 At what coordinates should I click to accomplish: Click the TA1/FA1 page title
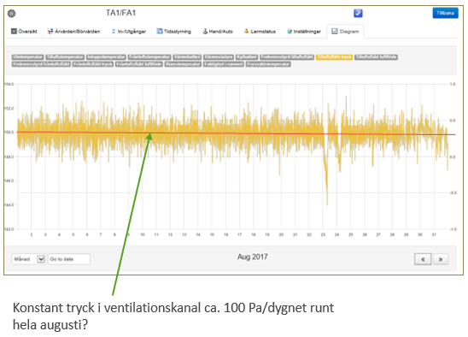coord(121,13)
